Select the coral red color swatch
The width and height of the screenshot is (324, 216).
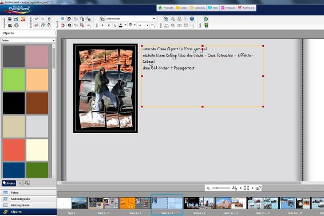14,150
